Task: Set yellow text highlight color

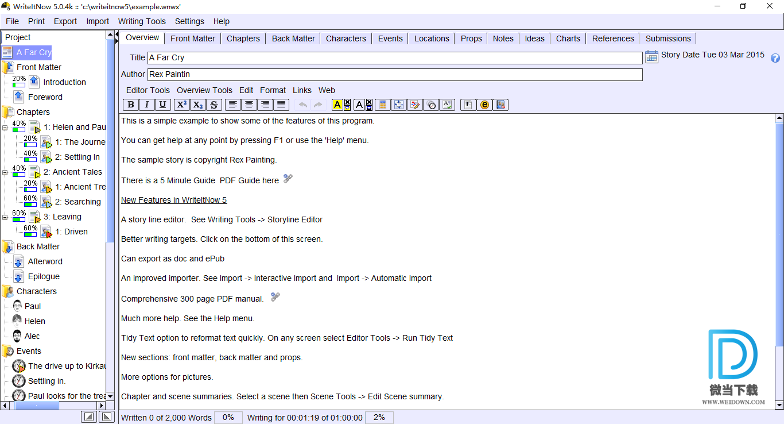Action: (337, 105)
